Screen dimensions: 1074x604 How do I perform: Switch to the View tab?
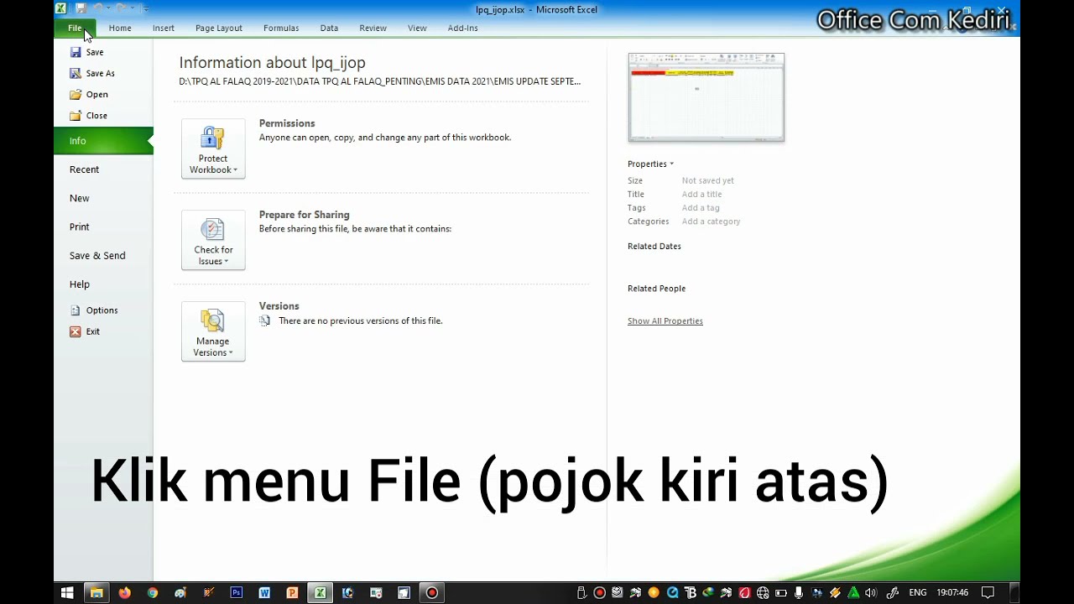tap(417, 28)
